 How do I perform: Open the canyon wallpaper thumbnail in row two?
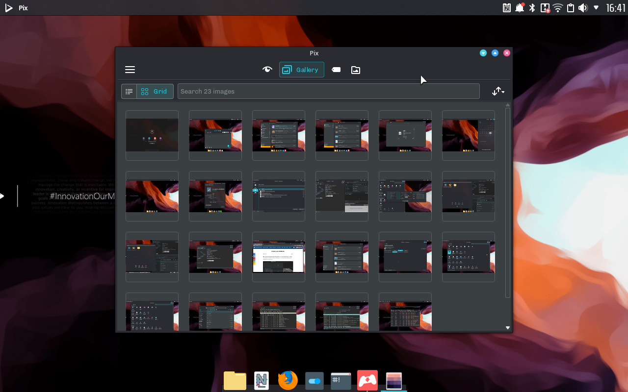coord(152,196)
